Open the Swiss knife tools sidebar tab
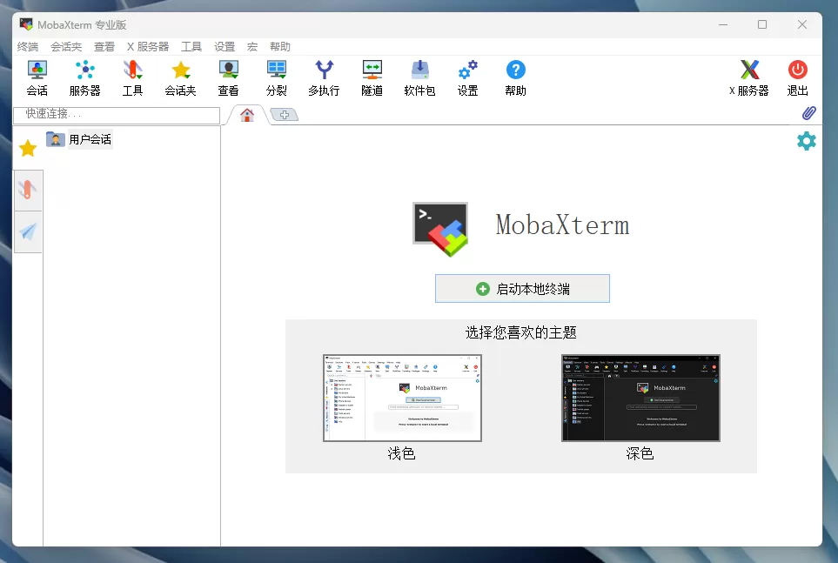 pyautogui.click(x=28, y=190)
